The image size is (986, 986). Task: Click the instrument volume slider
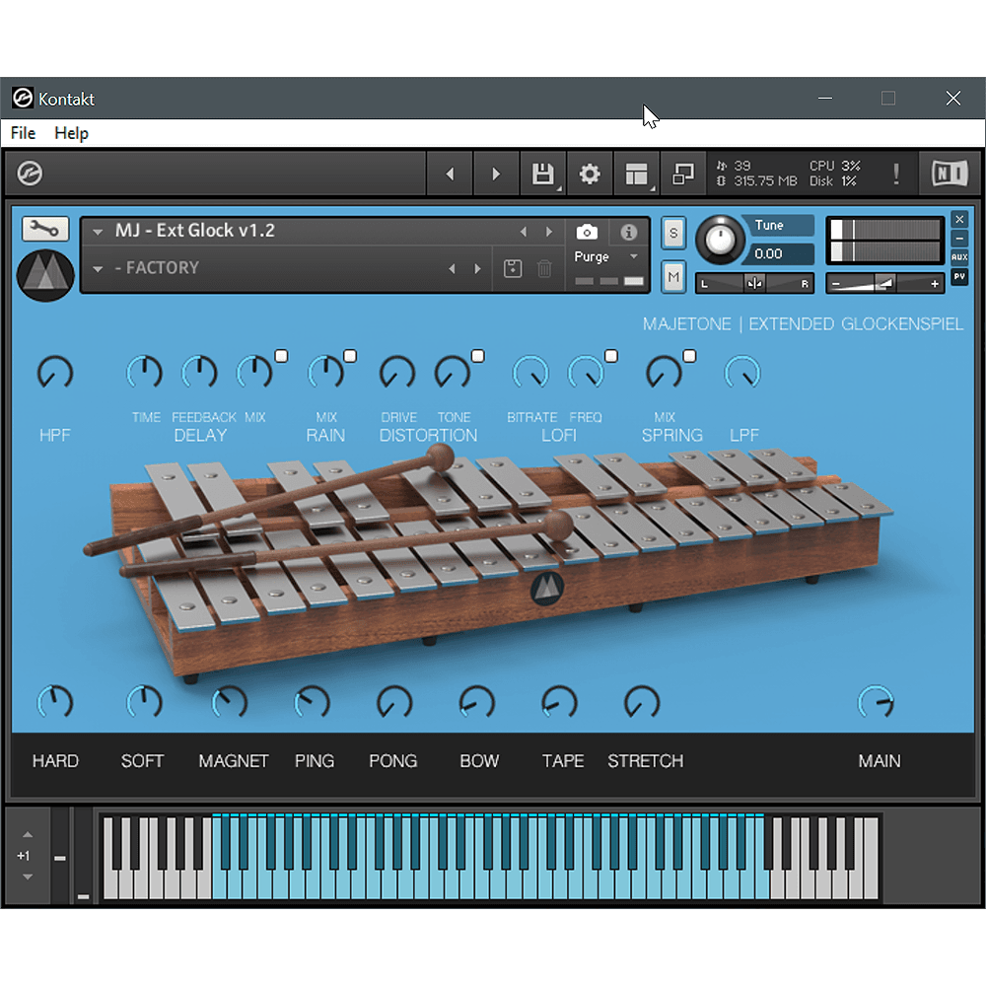tap(884, 284)
